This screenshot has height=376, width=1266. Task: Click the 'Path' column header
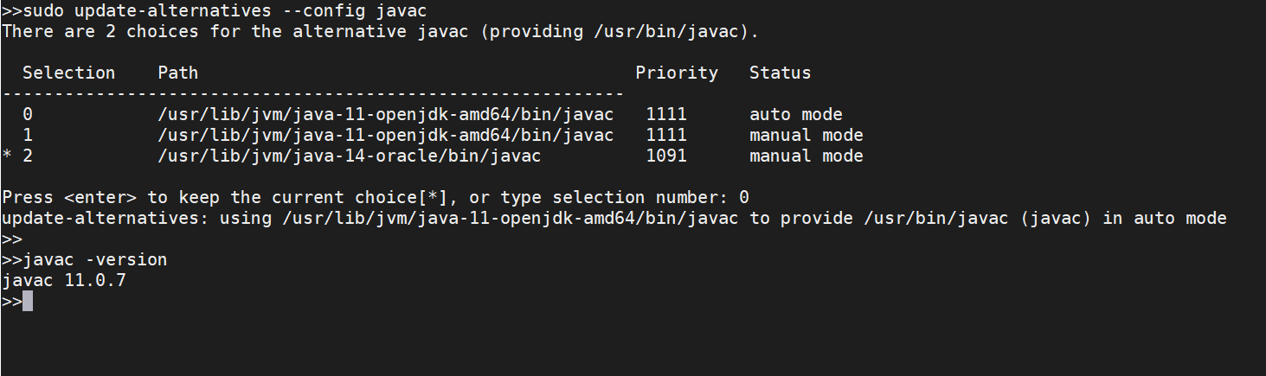[x=177, y=73]
